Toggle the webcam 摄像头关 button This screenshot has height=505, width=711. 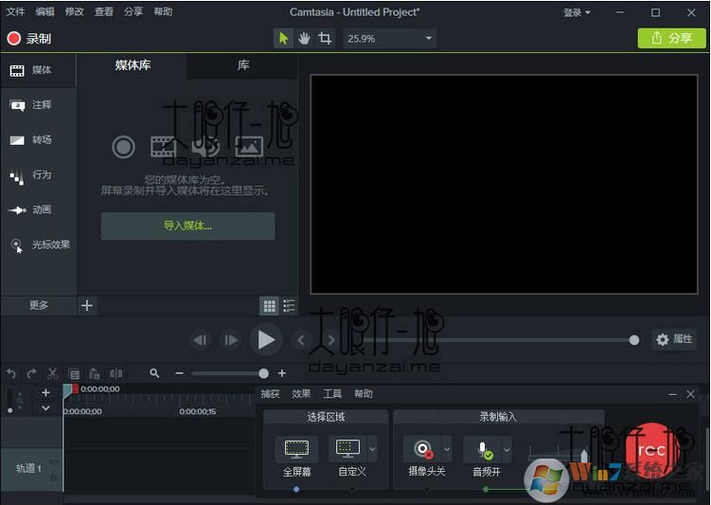point(420,449)
